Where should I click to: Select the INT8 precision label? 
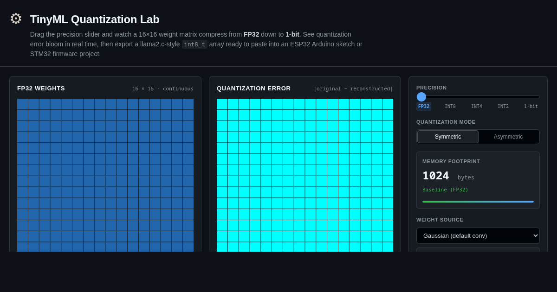(450, 107)
